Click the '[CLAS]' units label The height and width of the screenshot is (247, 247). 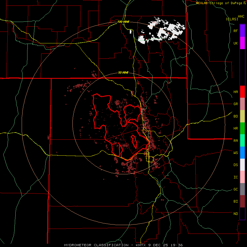pyautogui.click(x=232, y=19)
